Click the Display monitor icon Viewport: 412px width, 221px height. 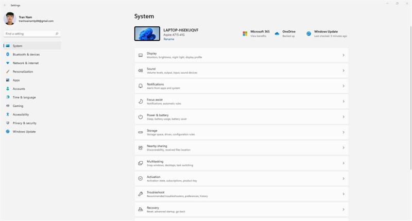coord(140,55)
